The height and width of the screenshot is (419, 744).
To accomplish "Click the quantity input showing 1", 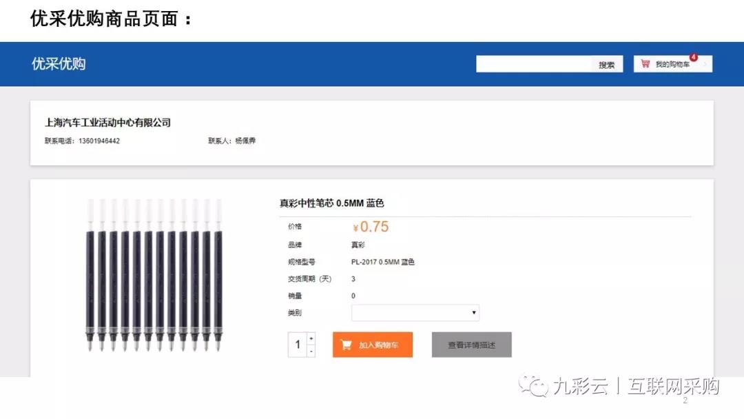I will point(298,345).
